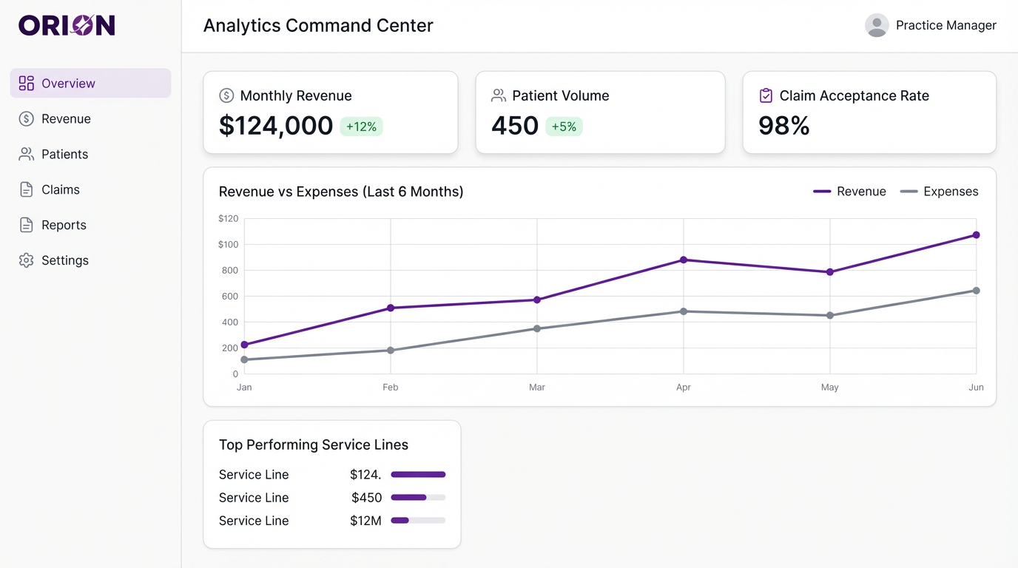Open Settings using the gear icon
Image resolution: width=1018 pixels, height=568 pixels.
coord(26,260)
